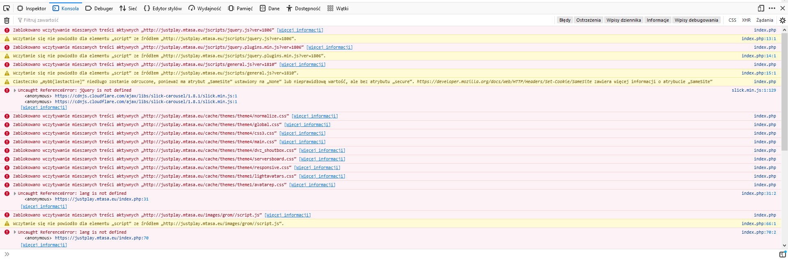Toggle the Błędy filter

coord(565,20)
